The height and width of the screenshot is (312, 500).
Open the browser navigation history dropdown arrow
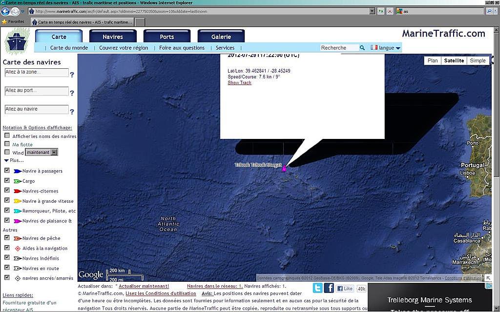point(22,11)
